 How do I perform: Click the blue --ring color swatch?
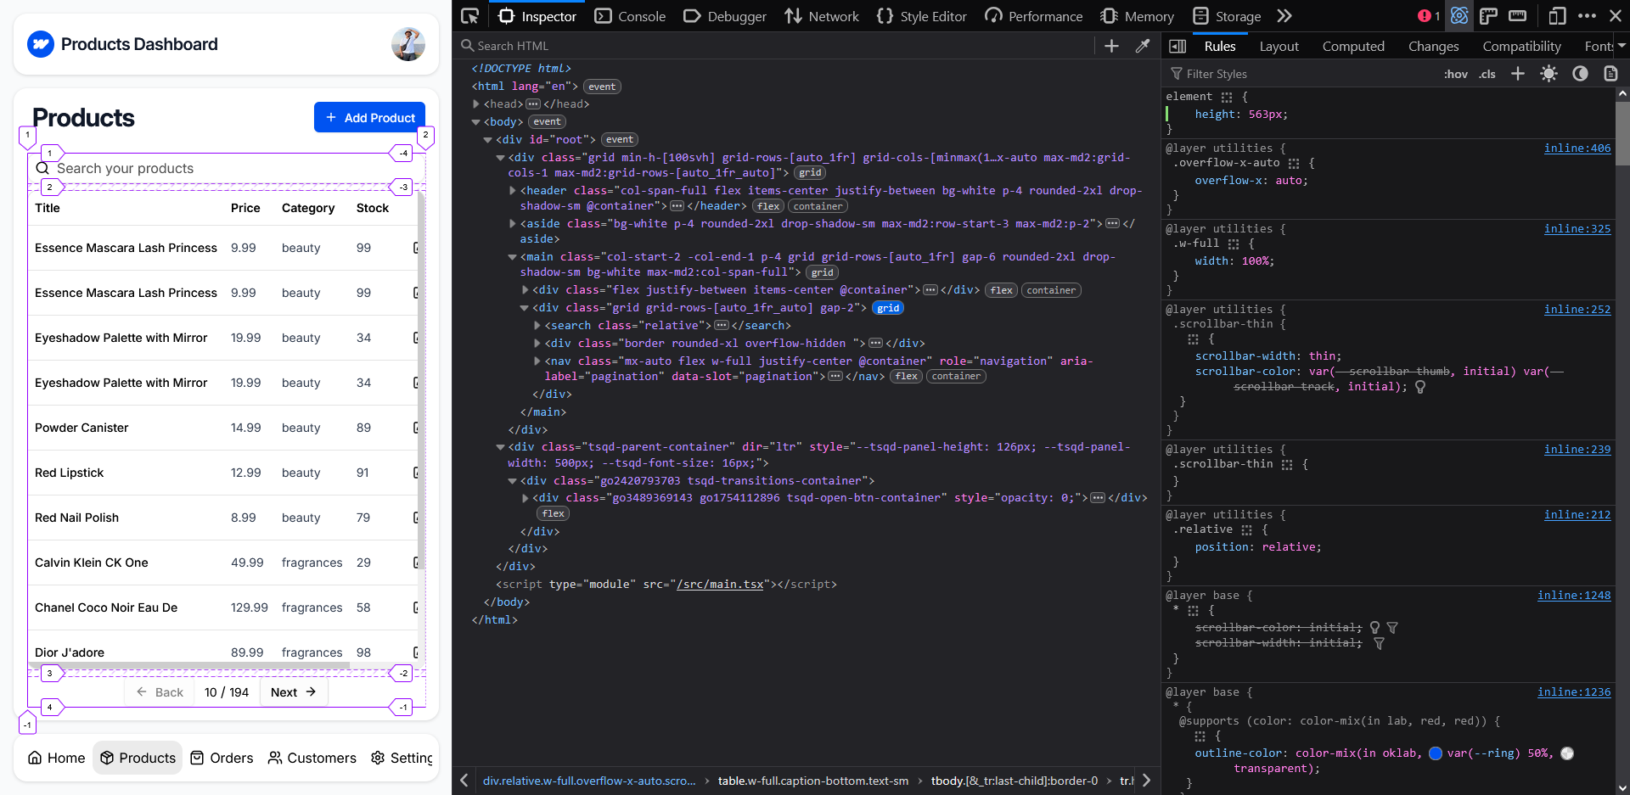coord(1435,753)
